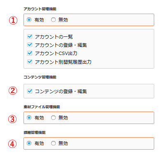Select 無効 radio under アカウント管理機能
The width and height of the screenshot is (167, 162).
point(53,20)
